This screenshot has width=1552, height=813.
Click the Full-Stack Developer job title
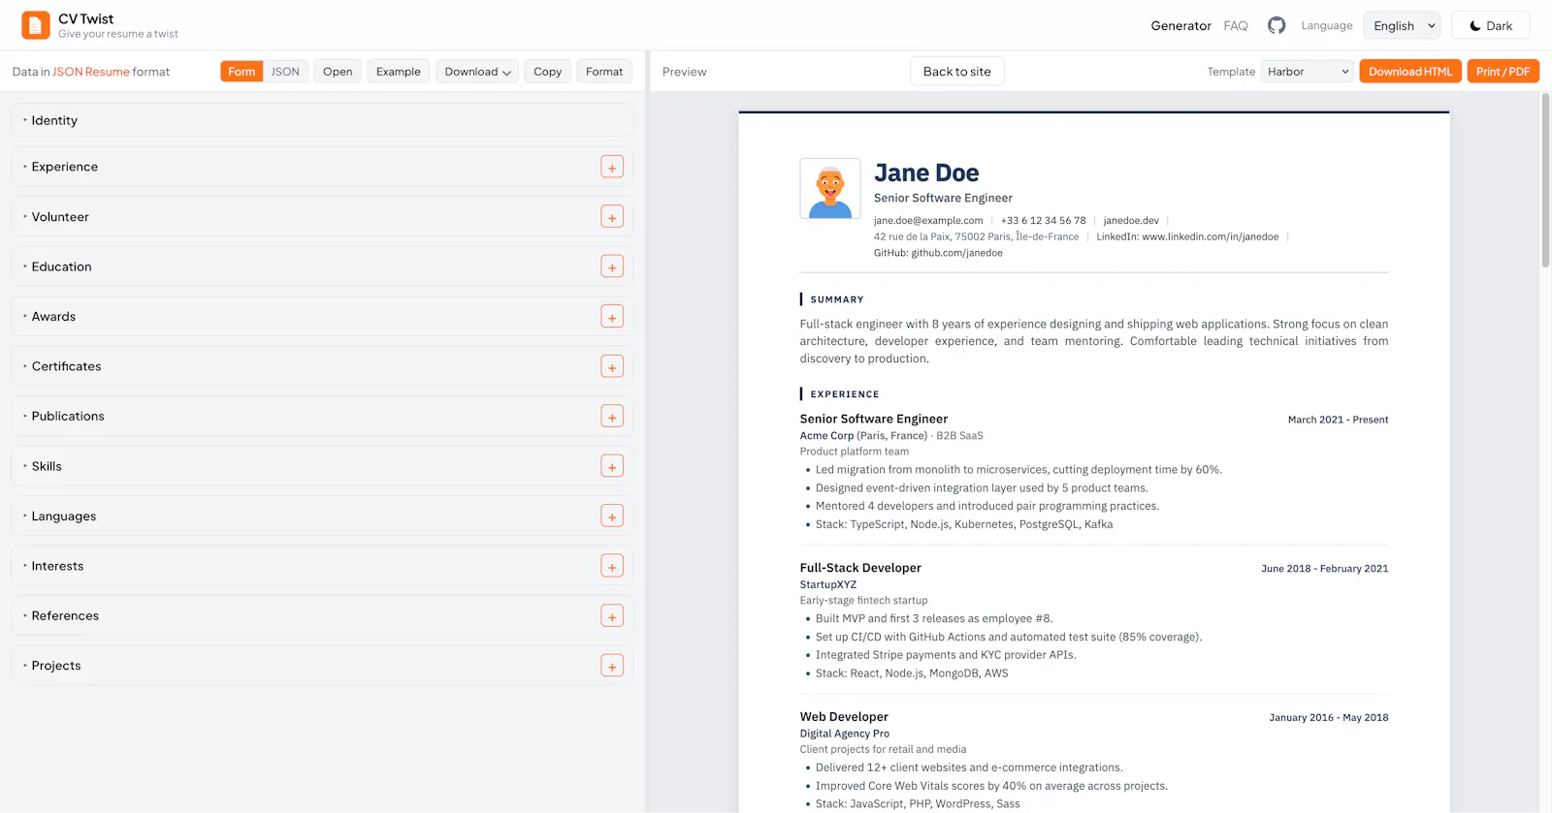click(860, 568)
